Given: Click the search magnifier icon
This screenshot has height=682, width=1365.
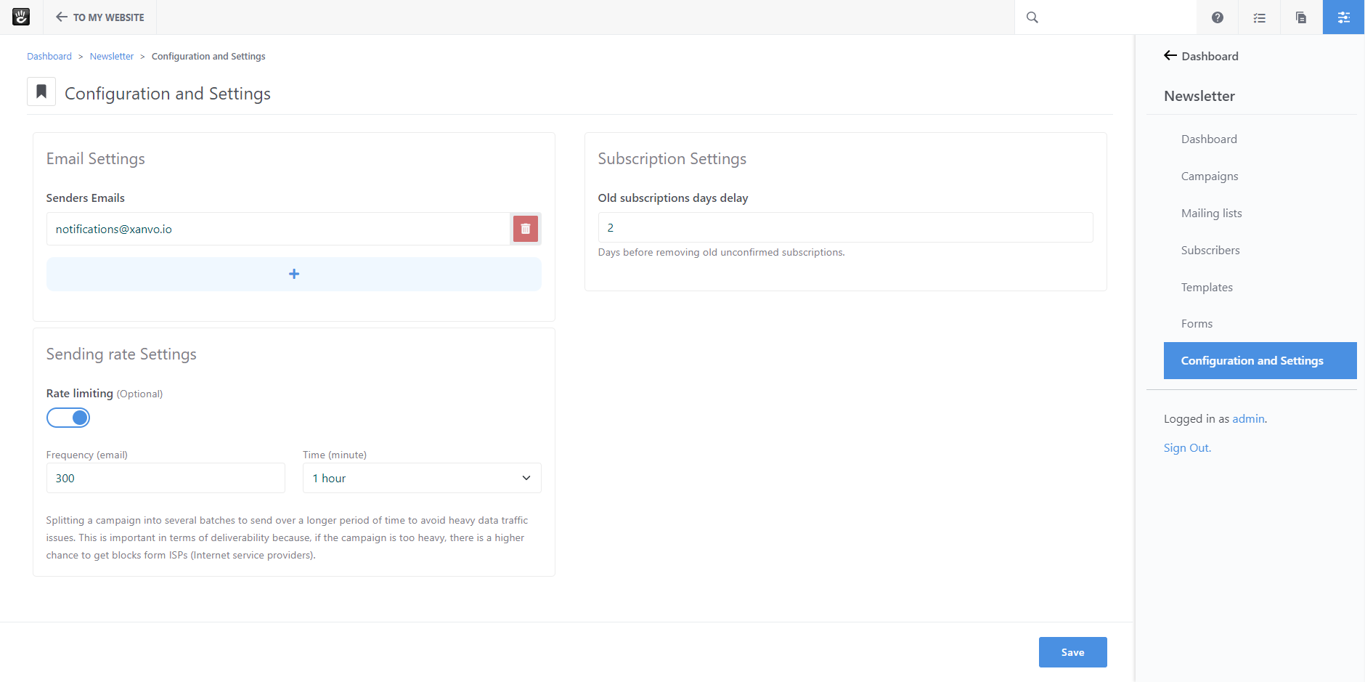Looking at the screenshot, I should [x=1032, y=17].
